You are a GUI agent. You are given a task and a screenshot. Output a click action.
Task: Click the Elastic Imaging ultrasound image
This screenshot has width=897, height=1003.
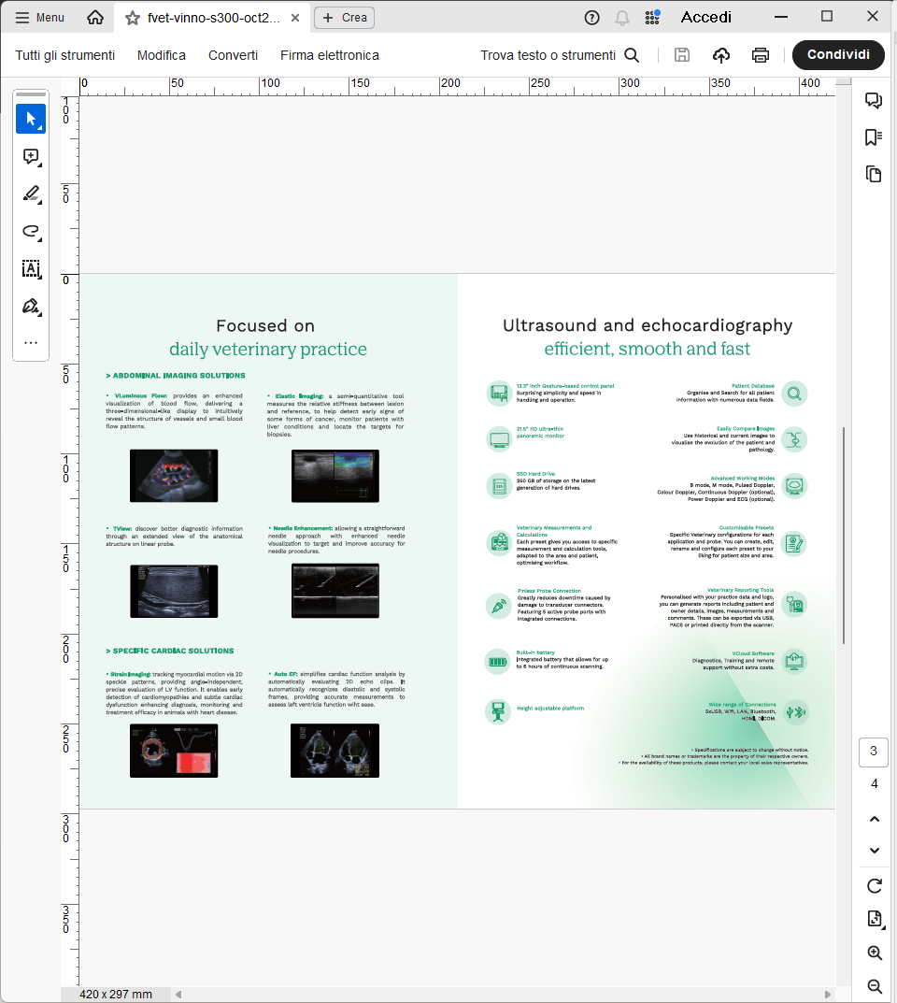tap(335, 476)
